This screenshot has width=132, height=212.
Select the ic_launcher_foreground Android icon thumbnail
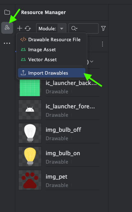pyautogui.click(x=30, y=110)
